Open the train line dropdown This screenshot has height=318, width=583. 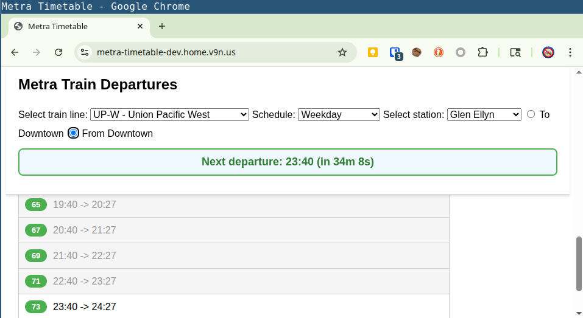tap(169, 114)
